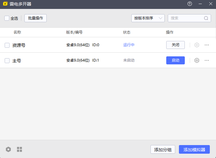
Task: Start the 主号 emulator with 启动
Action: pyautogui.click(x=176, y=60)
